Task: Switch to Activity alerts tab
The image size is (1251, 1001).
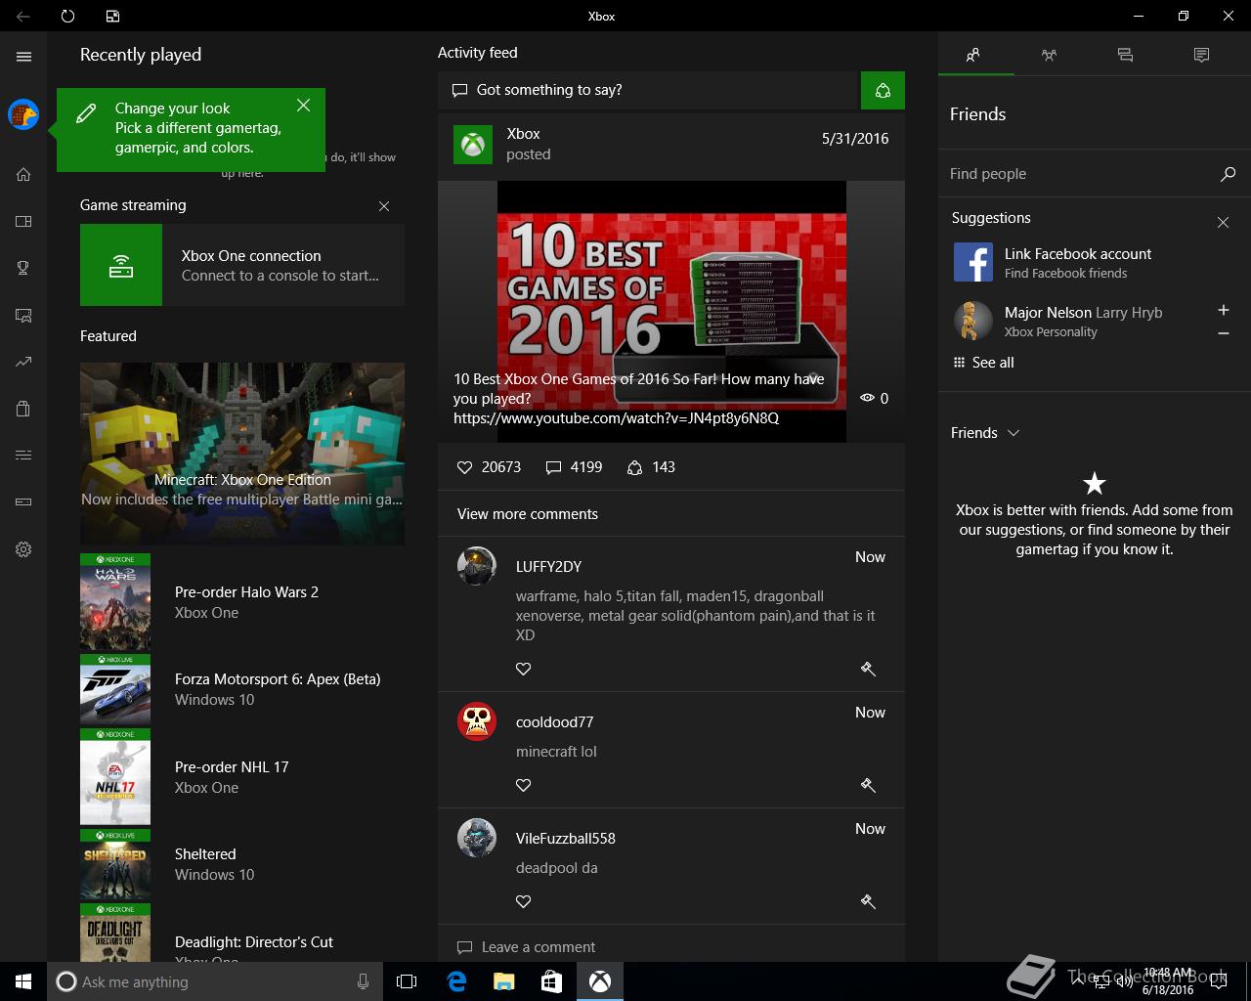Action: tap(1201, 55)
